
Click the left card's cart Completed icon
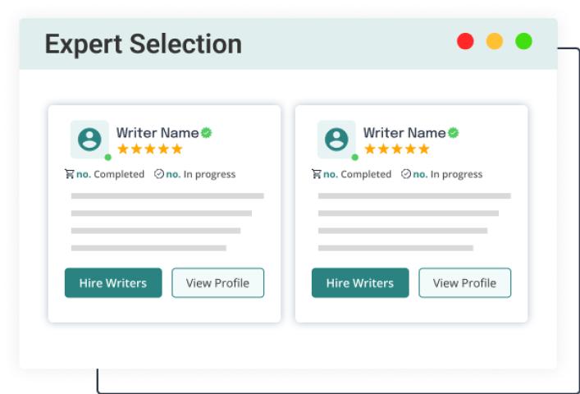70,174
